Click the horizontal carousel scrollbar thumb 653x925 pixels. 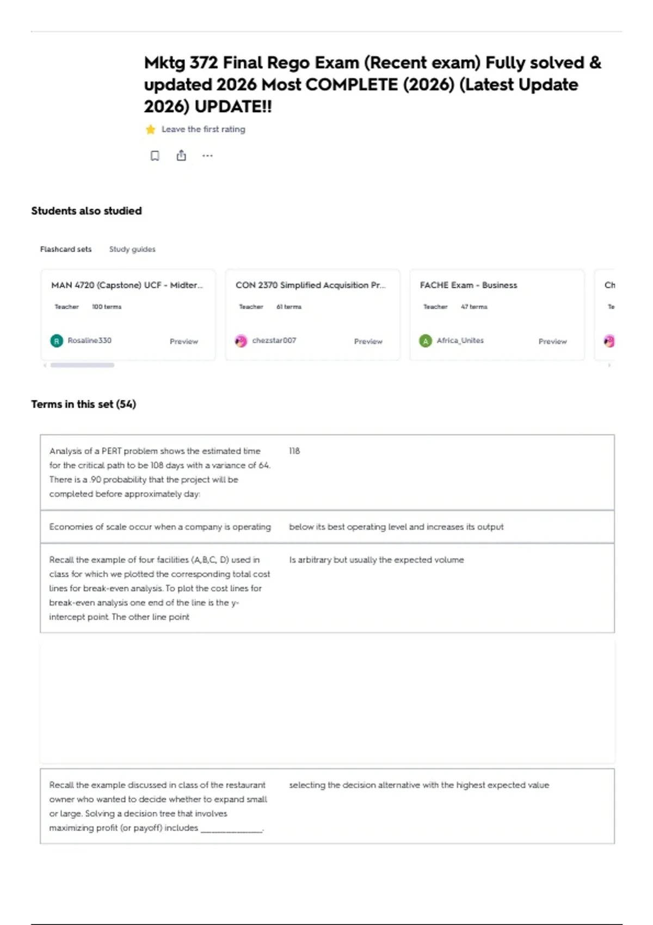(x=82, y=365)
